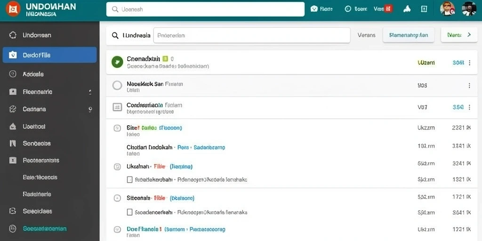Viewport: 482px width, 241px height.
Task: Open the square icon beside notifications
Action: (424, 9)
